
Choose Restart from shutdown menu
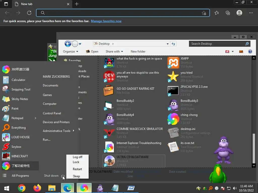pos(77,169)
